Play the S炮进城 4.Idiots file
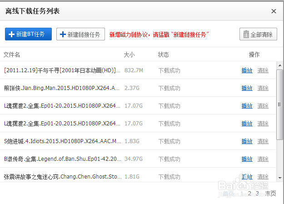Viewport: 284px width, 204px height. coord(247,141)
